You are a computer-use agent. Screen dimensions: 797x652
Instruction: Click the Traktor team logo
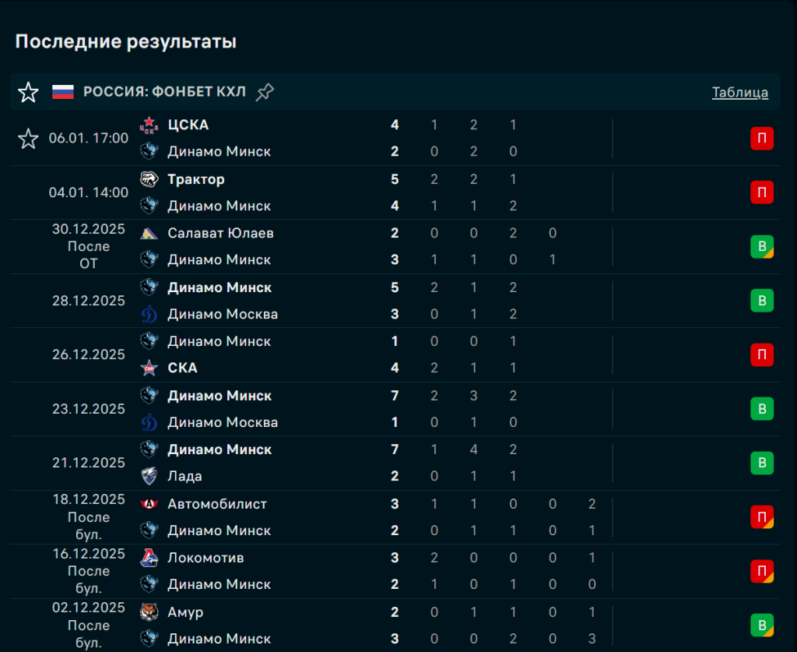click(149, 180)
